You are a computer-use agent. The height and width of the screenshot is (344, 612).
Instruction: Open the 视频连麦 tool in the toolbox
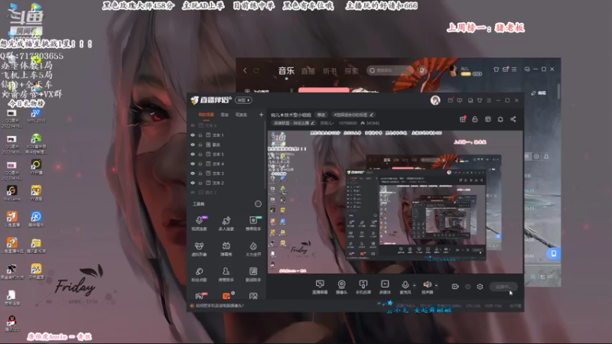click(199, 223)
